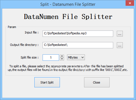
Task: Browse for output file directory
Action: click(x=120, y=45)
